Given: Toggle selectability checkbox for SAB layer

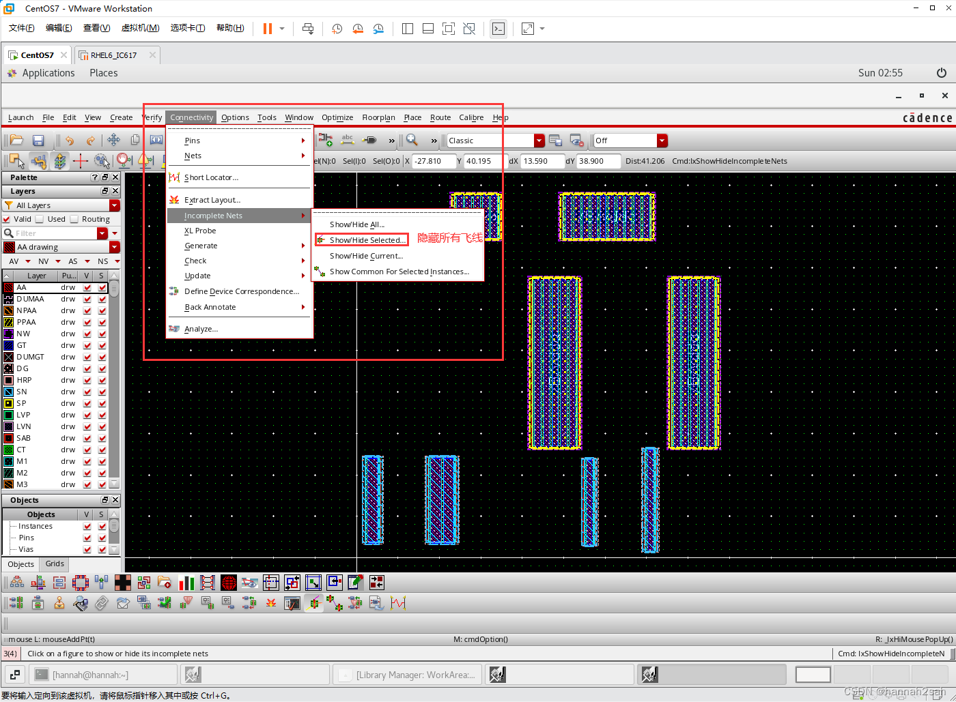Looking at the screenshot, I should (x=102, y=438).
